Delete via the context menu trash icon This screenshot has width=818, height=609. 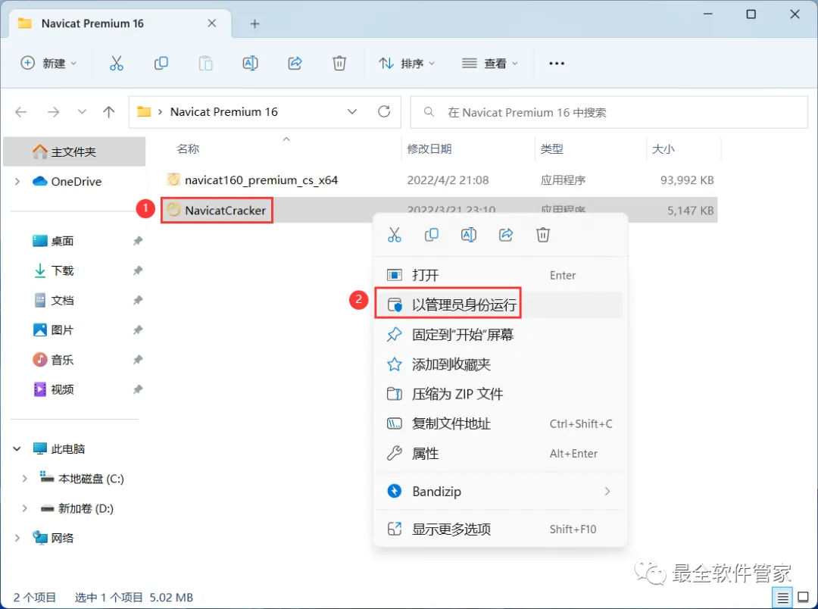click(543, 235)
